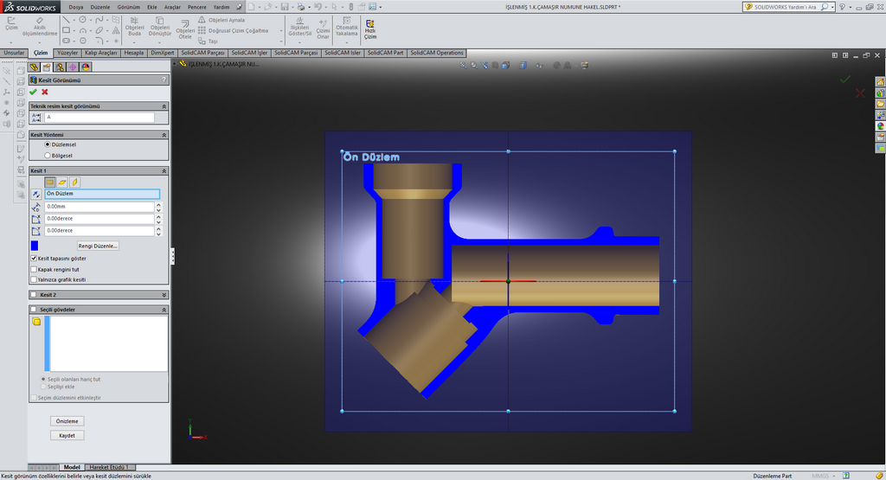Screen dimensions: 886x480
Task: Expand the Kesit 2 section chevron
Action: coord(164,295)
